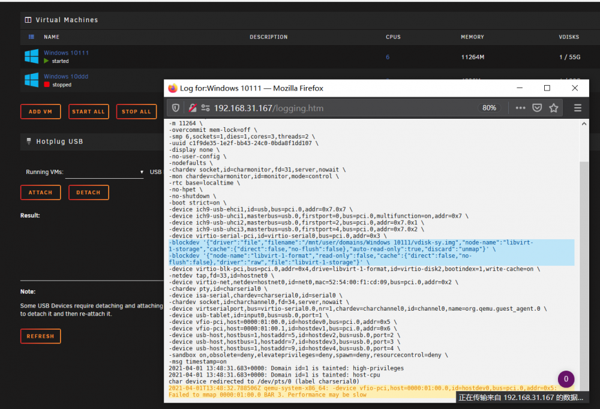
Task: Open the Firefox hamburger menu
Action: [x=578, y=108]
